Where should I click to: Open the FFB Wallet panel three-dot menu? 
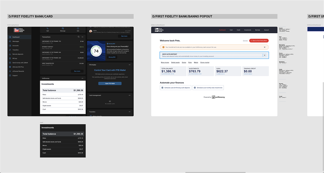click(130, 65)
